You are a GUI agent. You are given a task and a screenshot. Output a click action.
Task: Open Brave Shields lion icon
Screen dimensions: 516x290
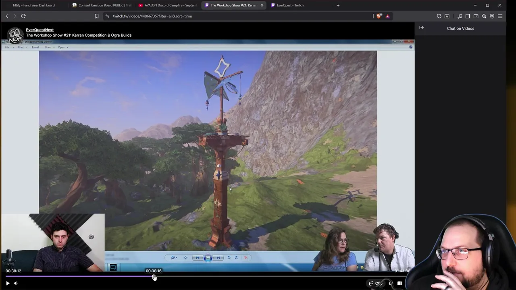379,16
